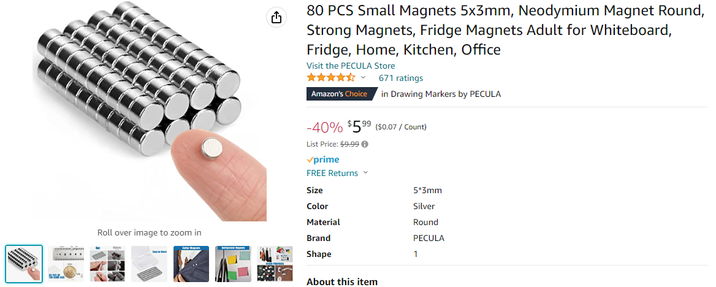This screenshot has width=716, height=287.
Task: Click the star rating icons
Action: [x=330, y=78]
